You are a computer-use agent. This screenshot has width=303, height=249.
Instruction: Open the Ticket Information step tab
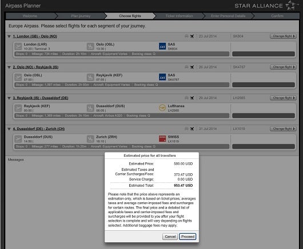pyautogui.click(x=179, y=16)
